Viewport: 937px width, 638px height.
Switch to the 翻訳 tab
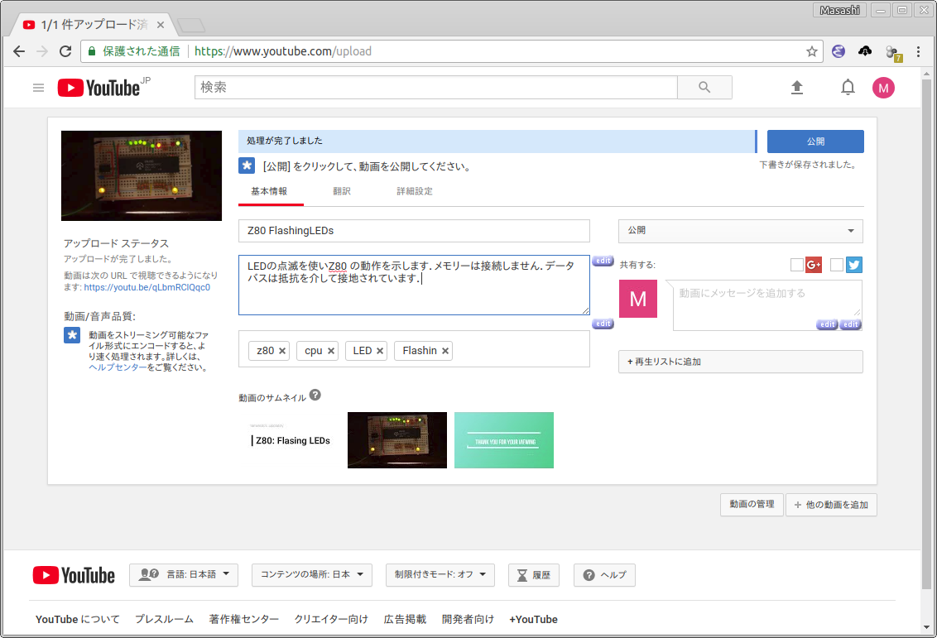tap(342, 191)
